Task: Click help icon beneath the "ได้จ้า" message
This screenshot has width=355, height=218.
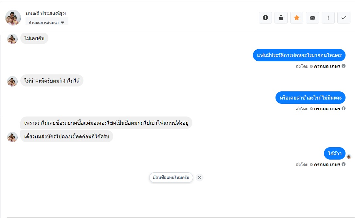Action: [x=344, y=164]
